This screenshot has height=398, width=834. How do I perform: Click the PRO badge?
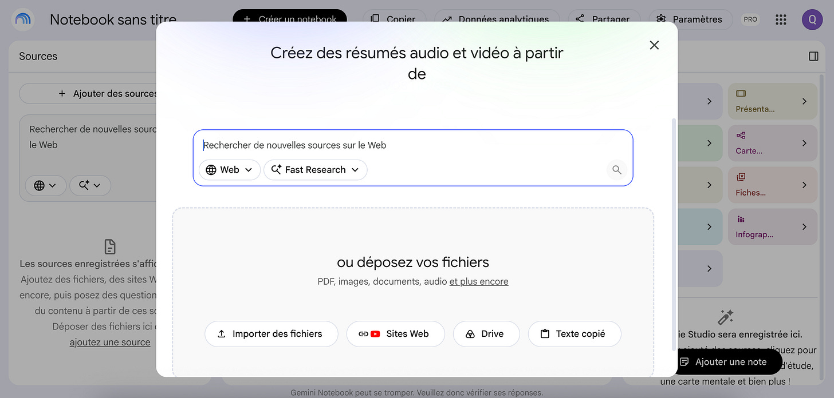pos(750,19)
